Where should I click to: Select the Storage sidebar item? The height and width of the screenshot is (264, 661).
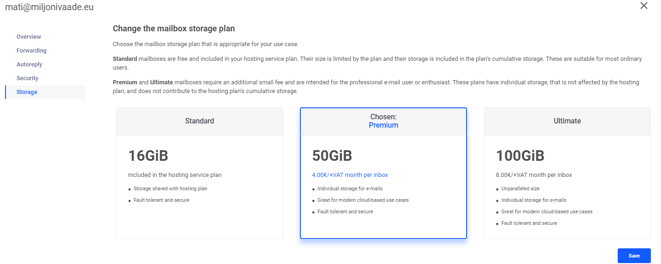[x=45, y=92]
